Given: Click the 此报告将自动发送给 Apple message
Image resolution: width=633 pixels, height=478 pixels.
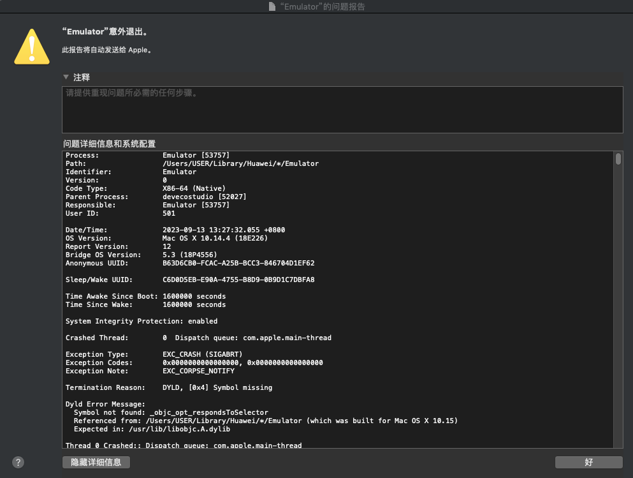Looking at the screenshot, I should 106,50.
